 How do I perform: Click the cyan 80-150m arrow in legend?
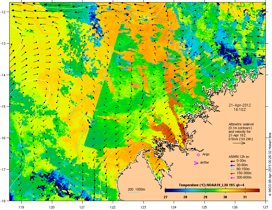[232, 169]
